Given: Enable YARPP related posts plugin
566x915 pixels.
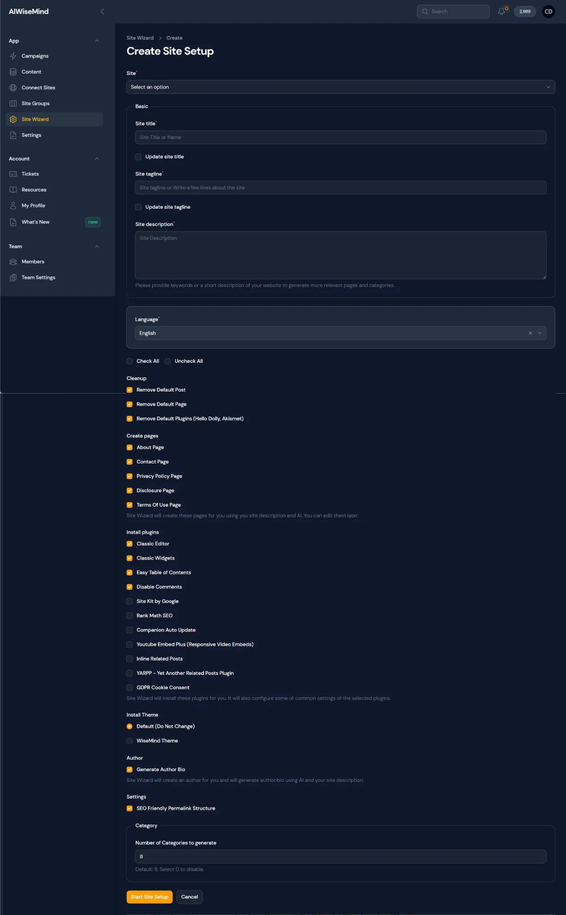Looking at the screenshot, I should (x=129, y=673).
